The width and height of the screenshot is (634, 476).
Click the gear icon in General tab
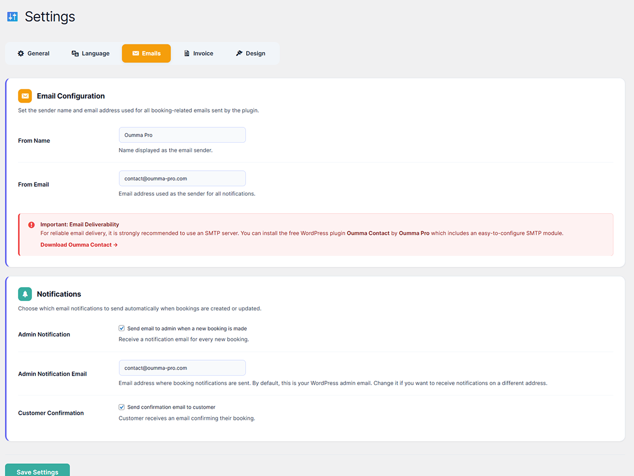pyautogui.click(x=21, y=53)
